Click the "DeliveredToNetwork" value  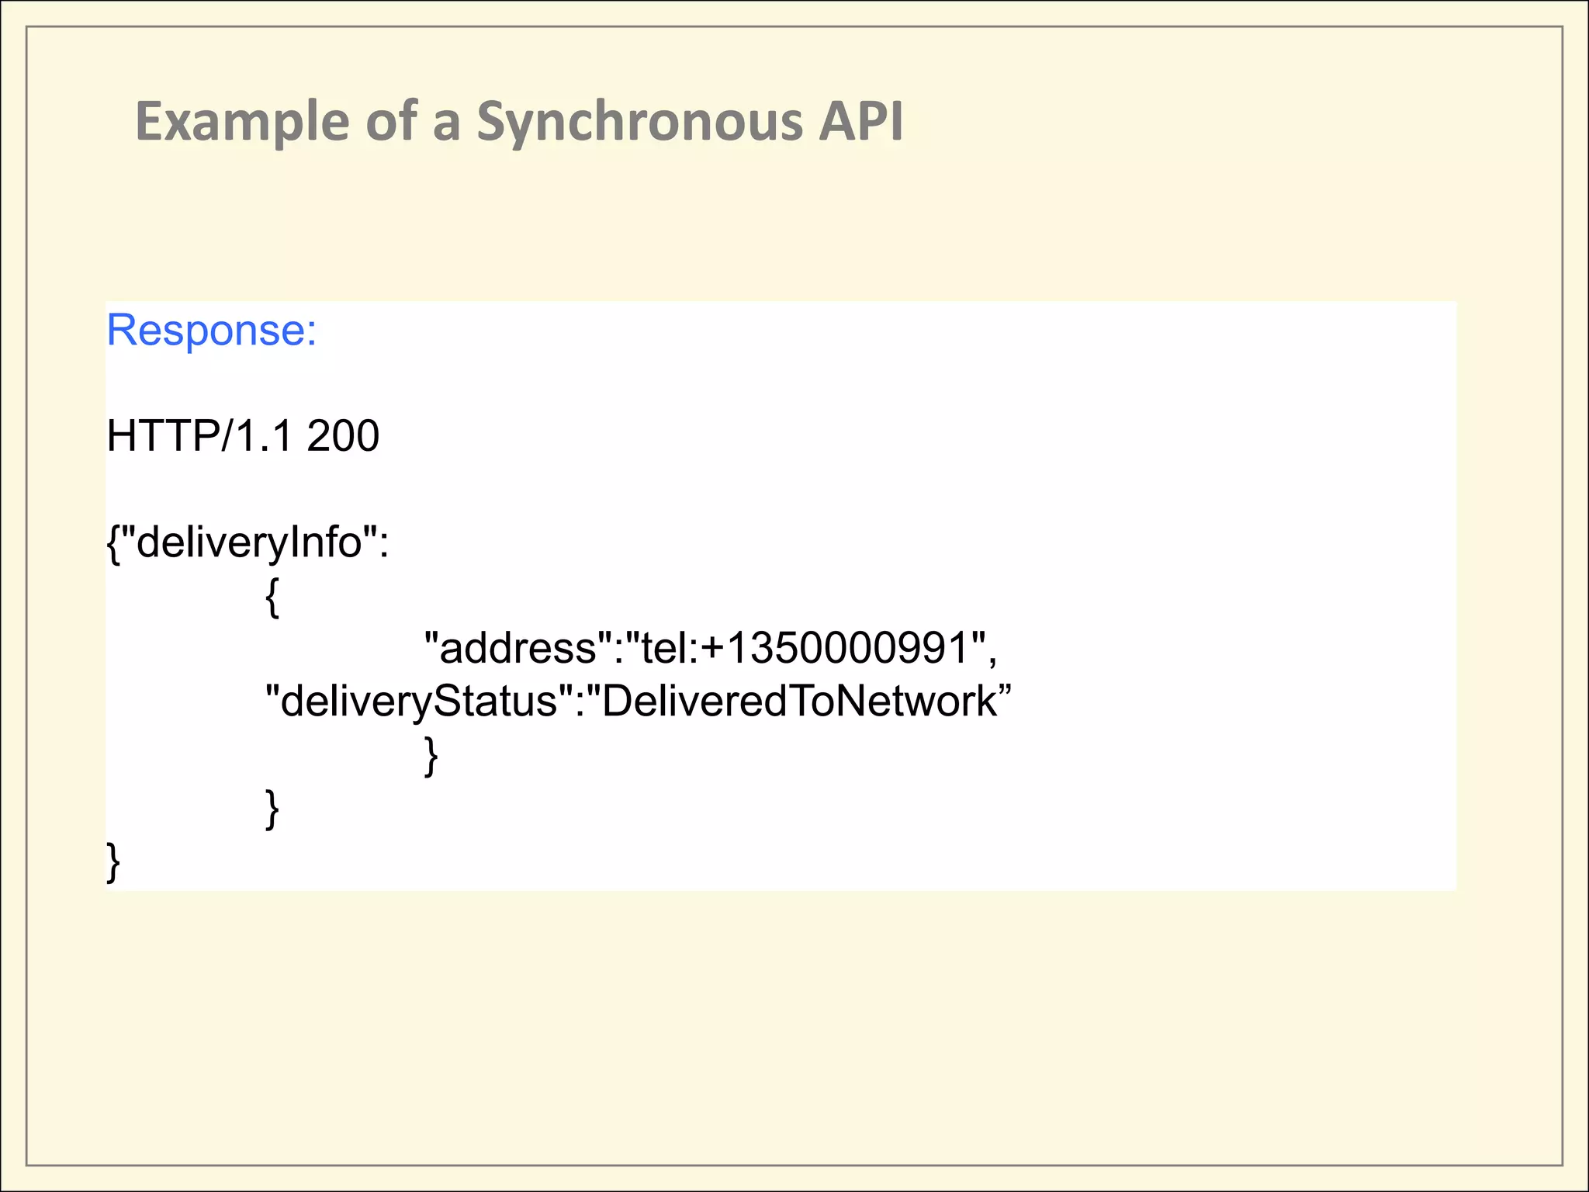coord(800,701)
